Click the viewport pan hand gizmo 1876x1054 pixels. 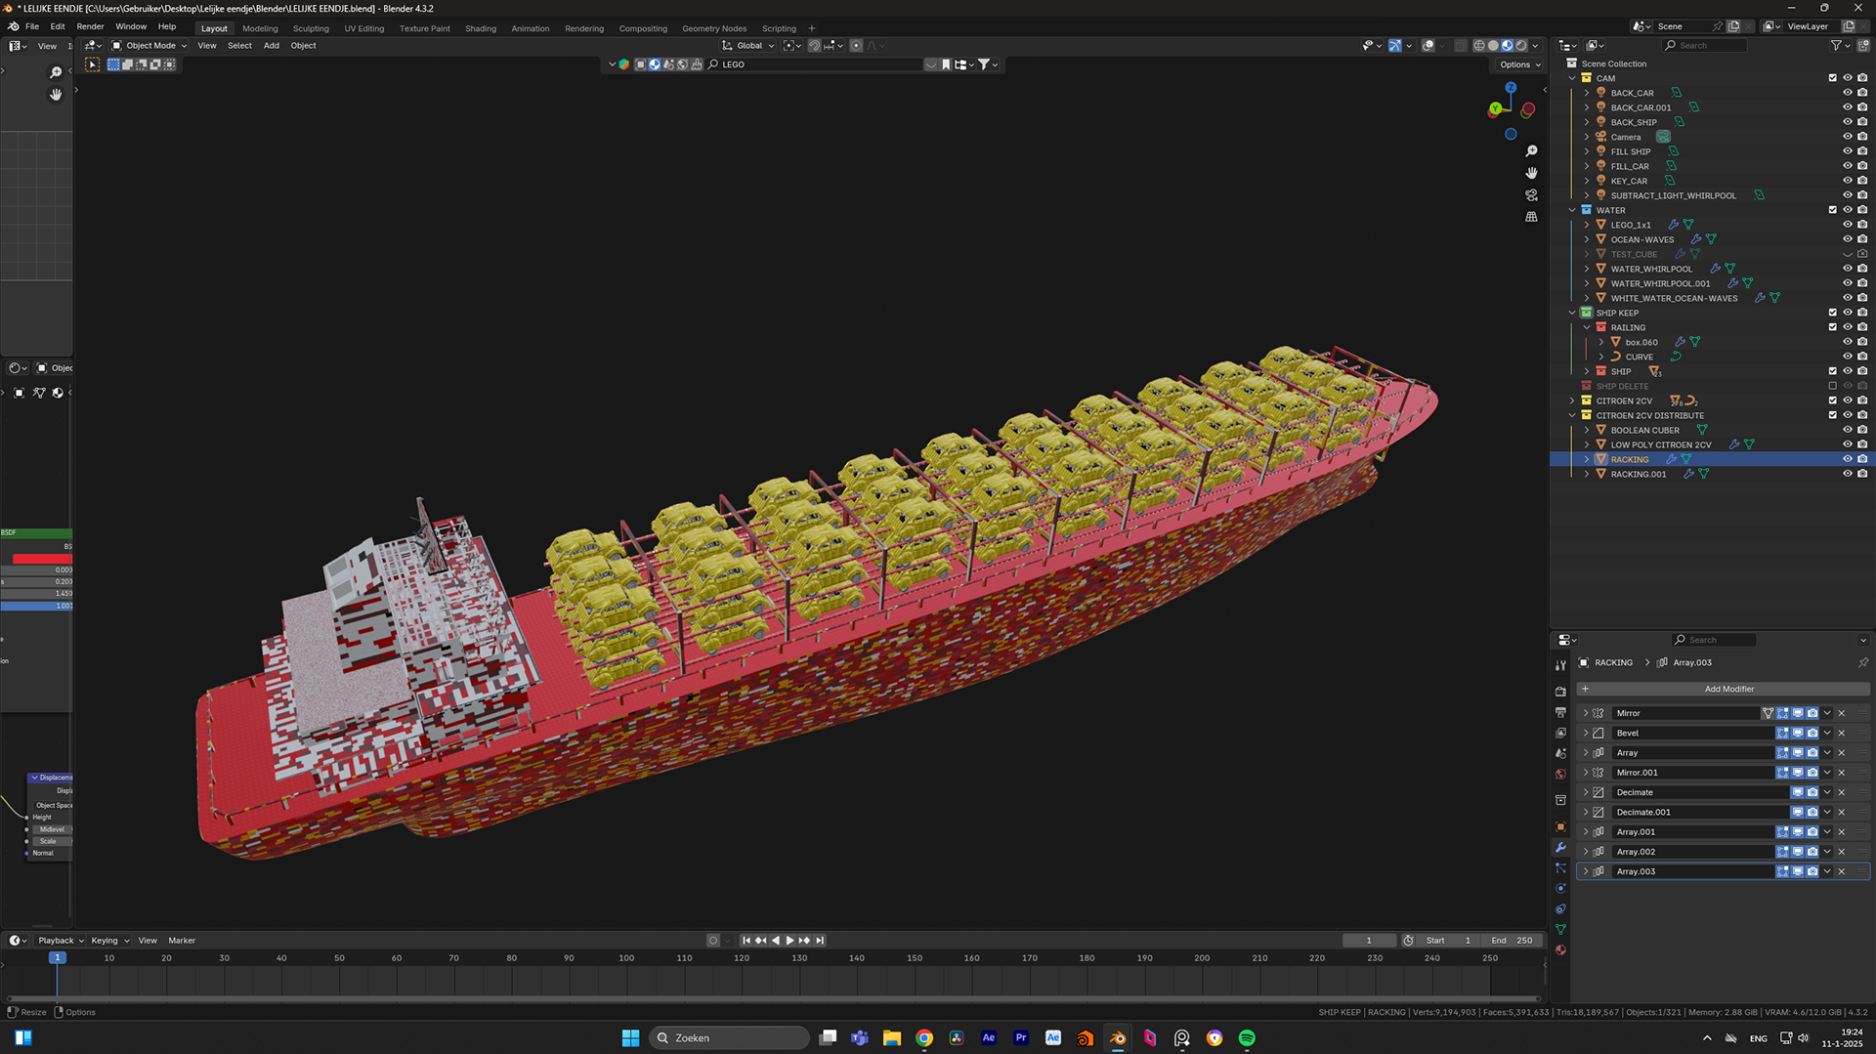[1531, 173]
